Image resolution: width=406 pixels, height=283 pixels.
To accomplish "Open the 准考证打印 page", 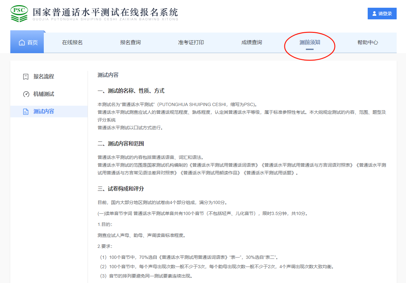I will click(191, 43).
